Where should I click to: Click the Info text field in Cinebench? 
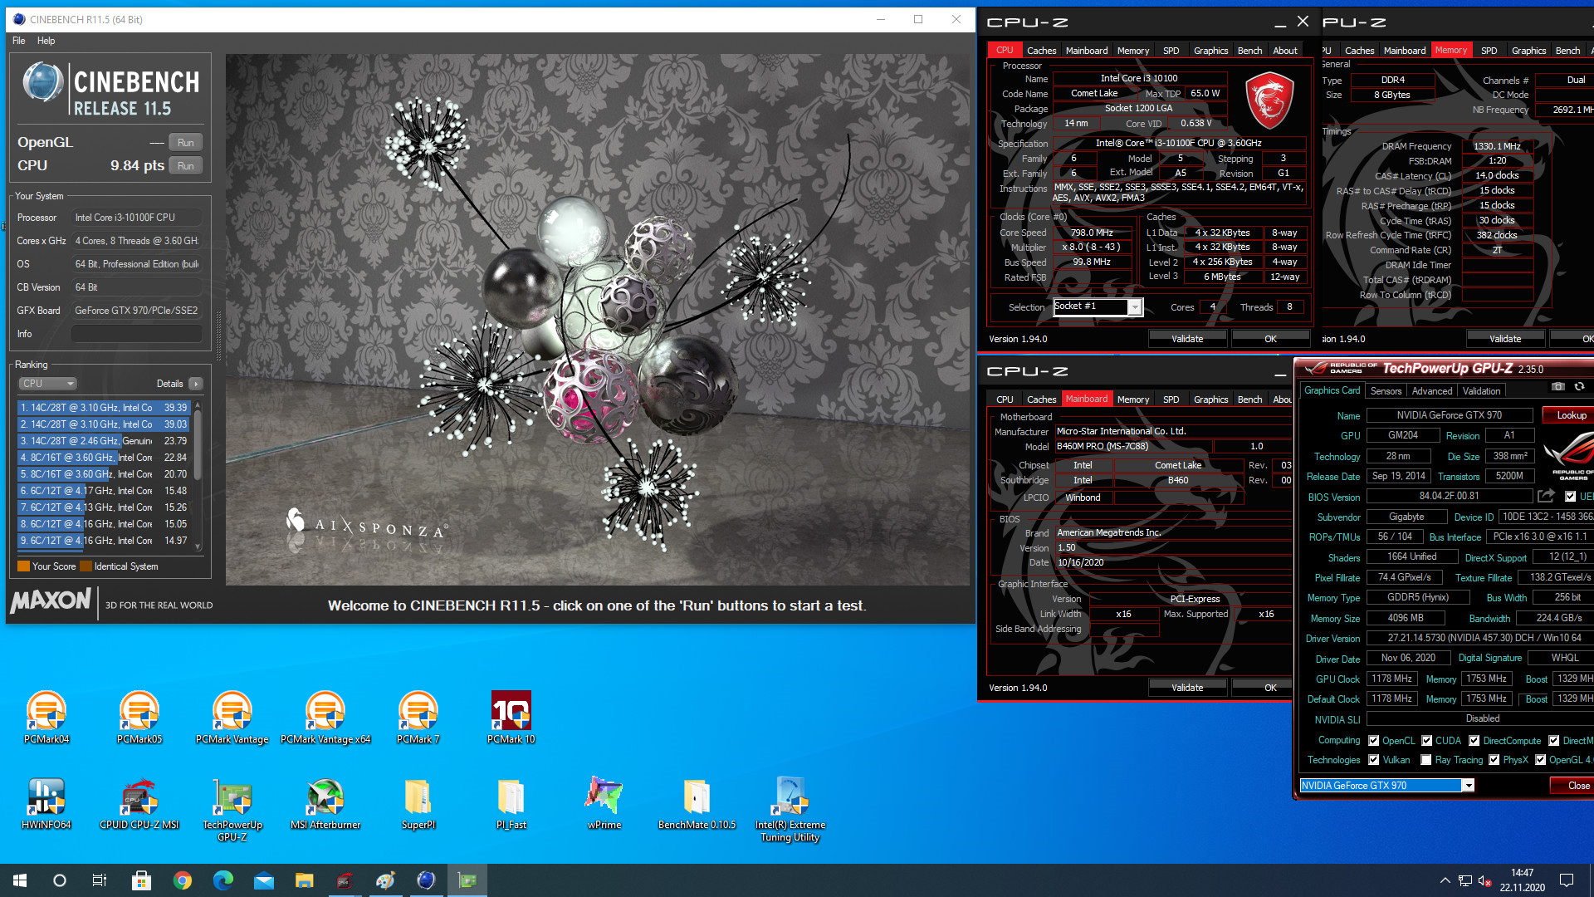137,334
